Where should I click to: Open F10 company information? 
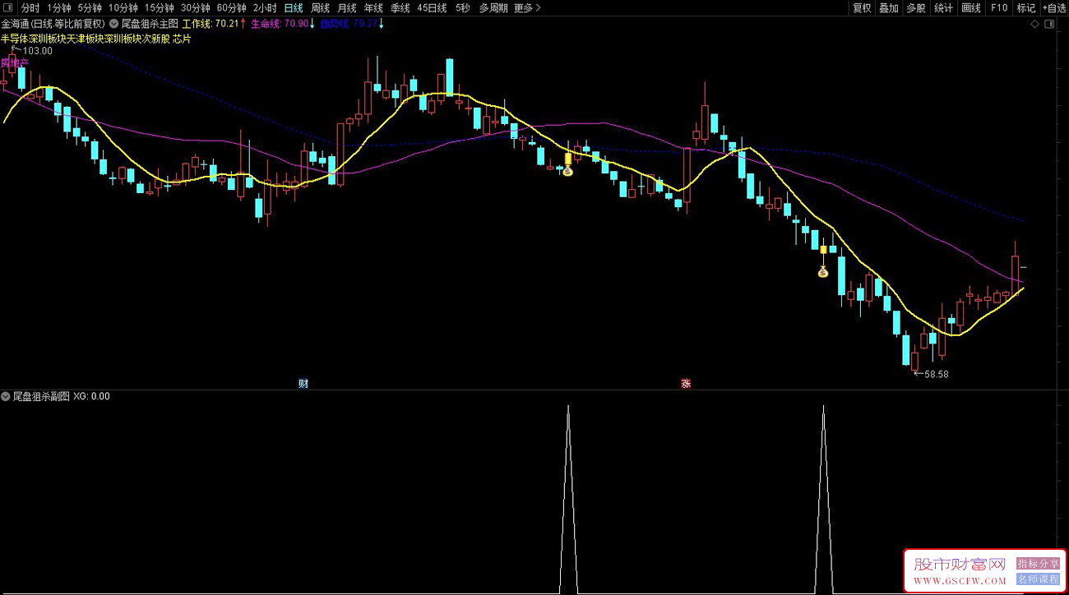tap(999, 8)
